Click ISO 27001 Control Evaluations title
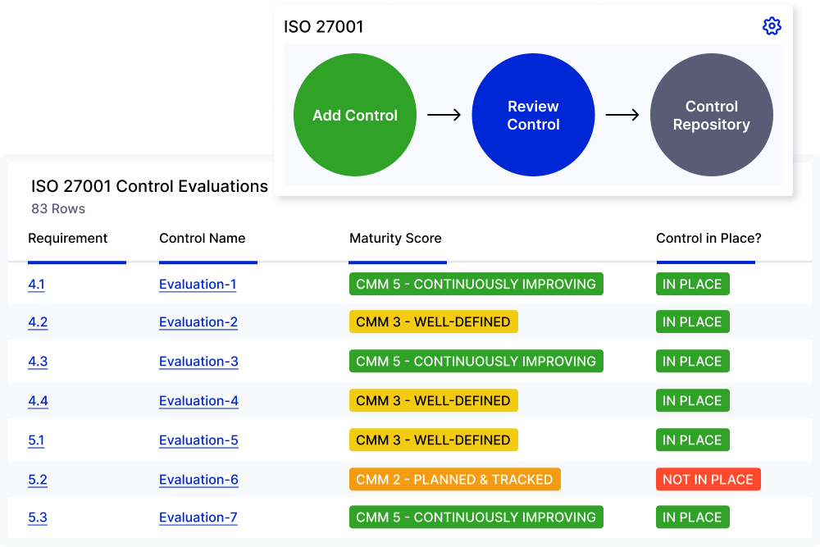The height and width of the screenshot is (547, 820). coord(149,186)
